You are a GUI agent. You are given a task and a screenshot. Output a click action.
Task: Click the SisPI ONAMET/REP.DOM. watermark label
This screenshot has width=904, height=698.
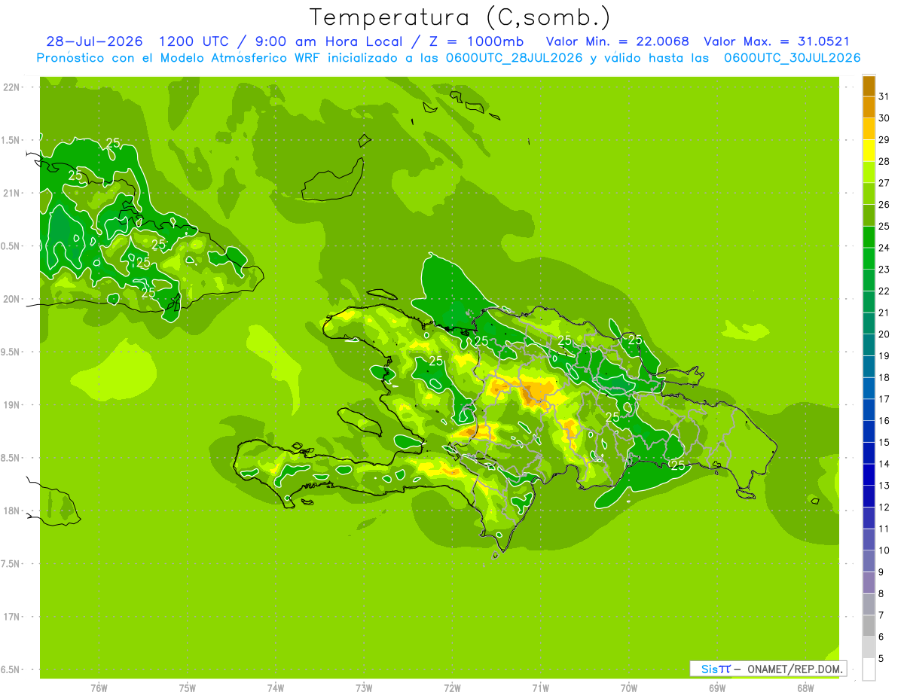[768, 669]
